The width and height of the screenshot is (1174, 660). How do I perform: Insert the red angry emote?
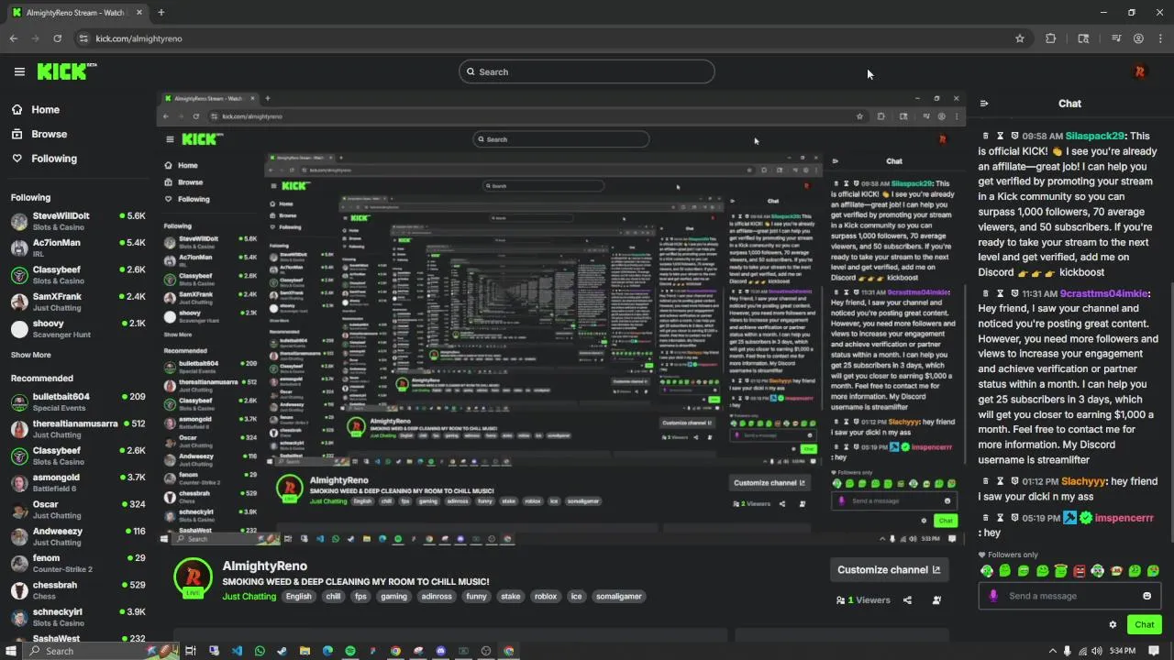click(1080, 571)
